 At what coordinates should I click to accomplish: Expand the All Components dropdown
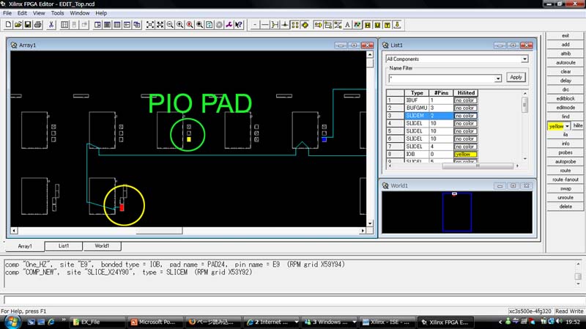click(524, 59)
